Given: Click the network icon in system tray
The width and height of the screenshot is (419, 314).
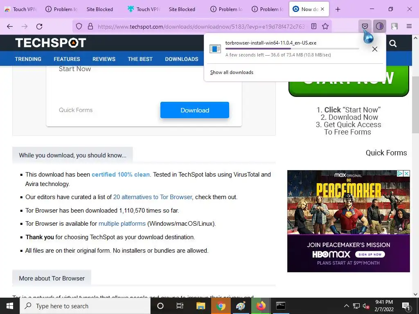Looking at the screenshot, I should coord(356,306).
